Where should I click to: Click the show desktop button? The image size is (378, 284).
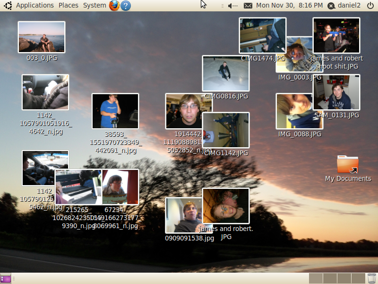pos(6,278)
